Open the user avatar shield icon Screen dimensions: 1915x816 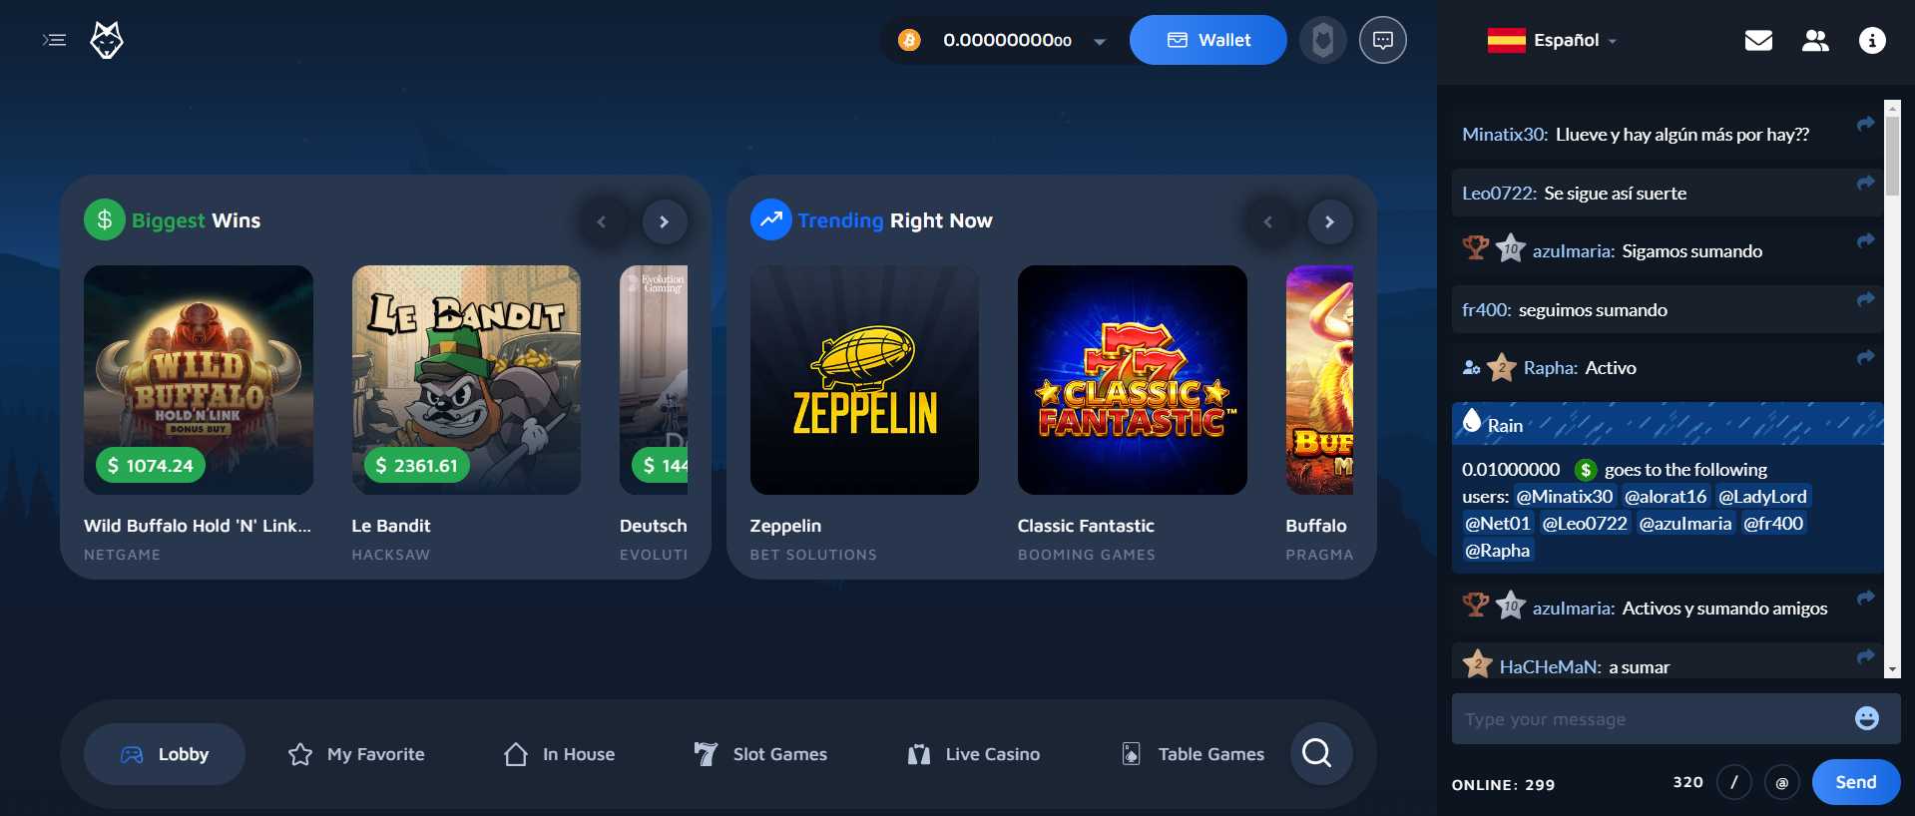coord(1323,40)
